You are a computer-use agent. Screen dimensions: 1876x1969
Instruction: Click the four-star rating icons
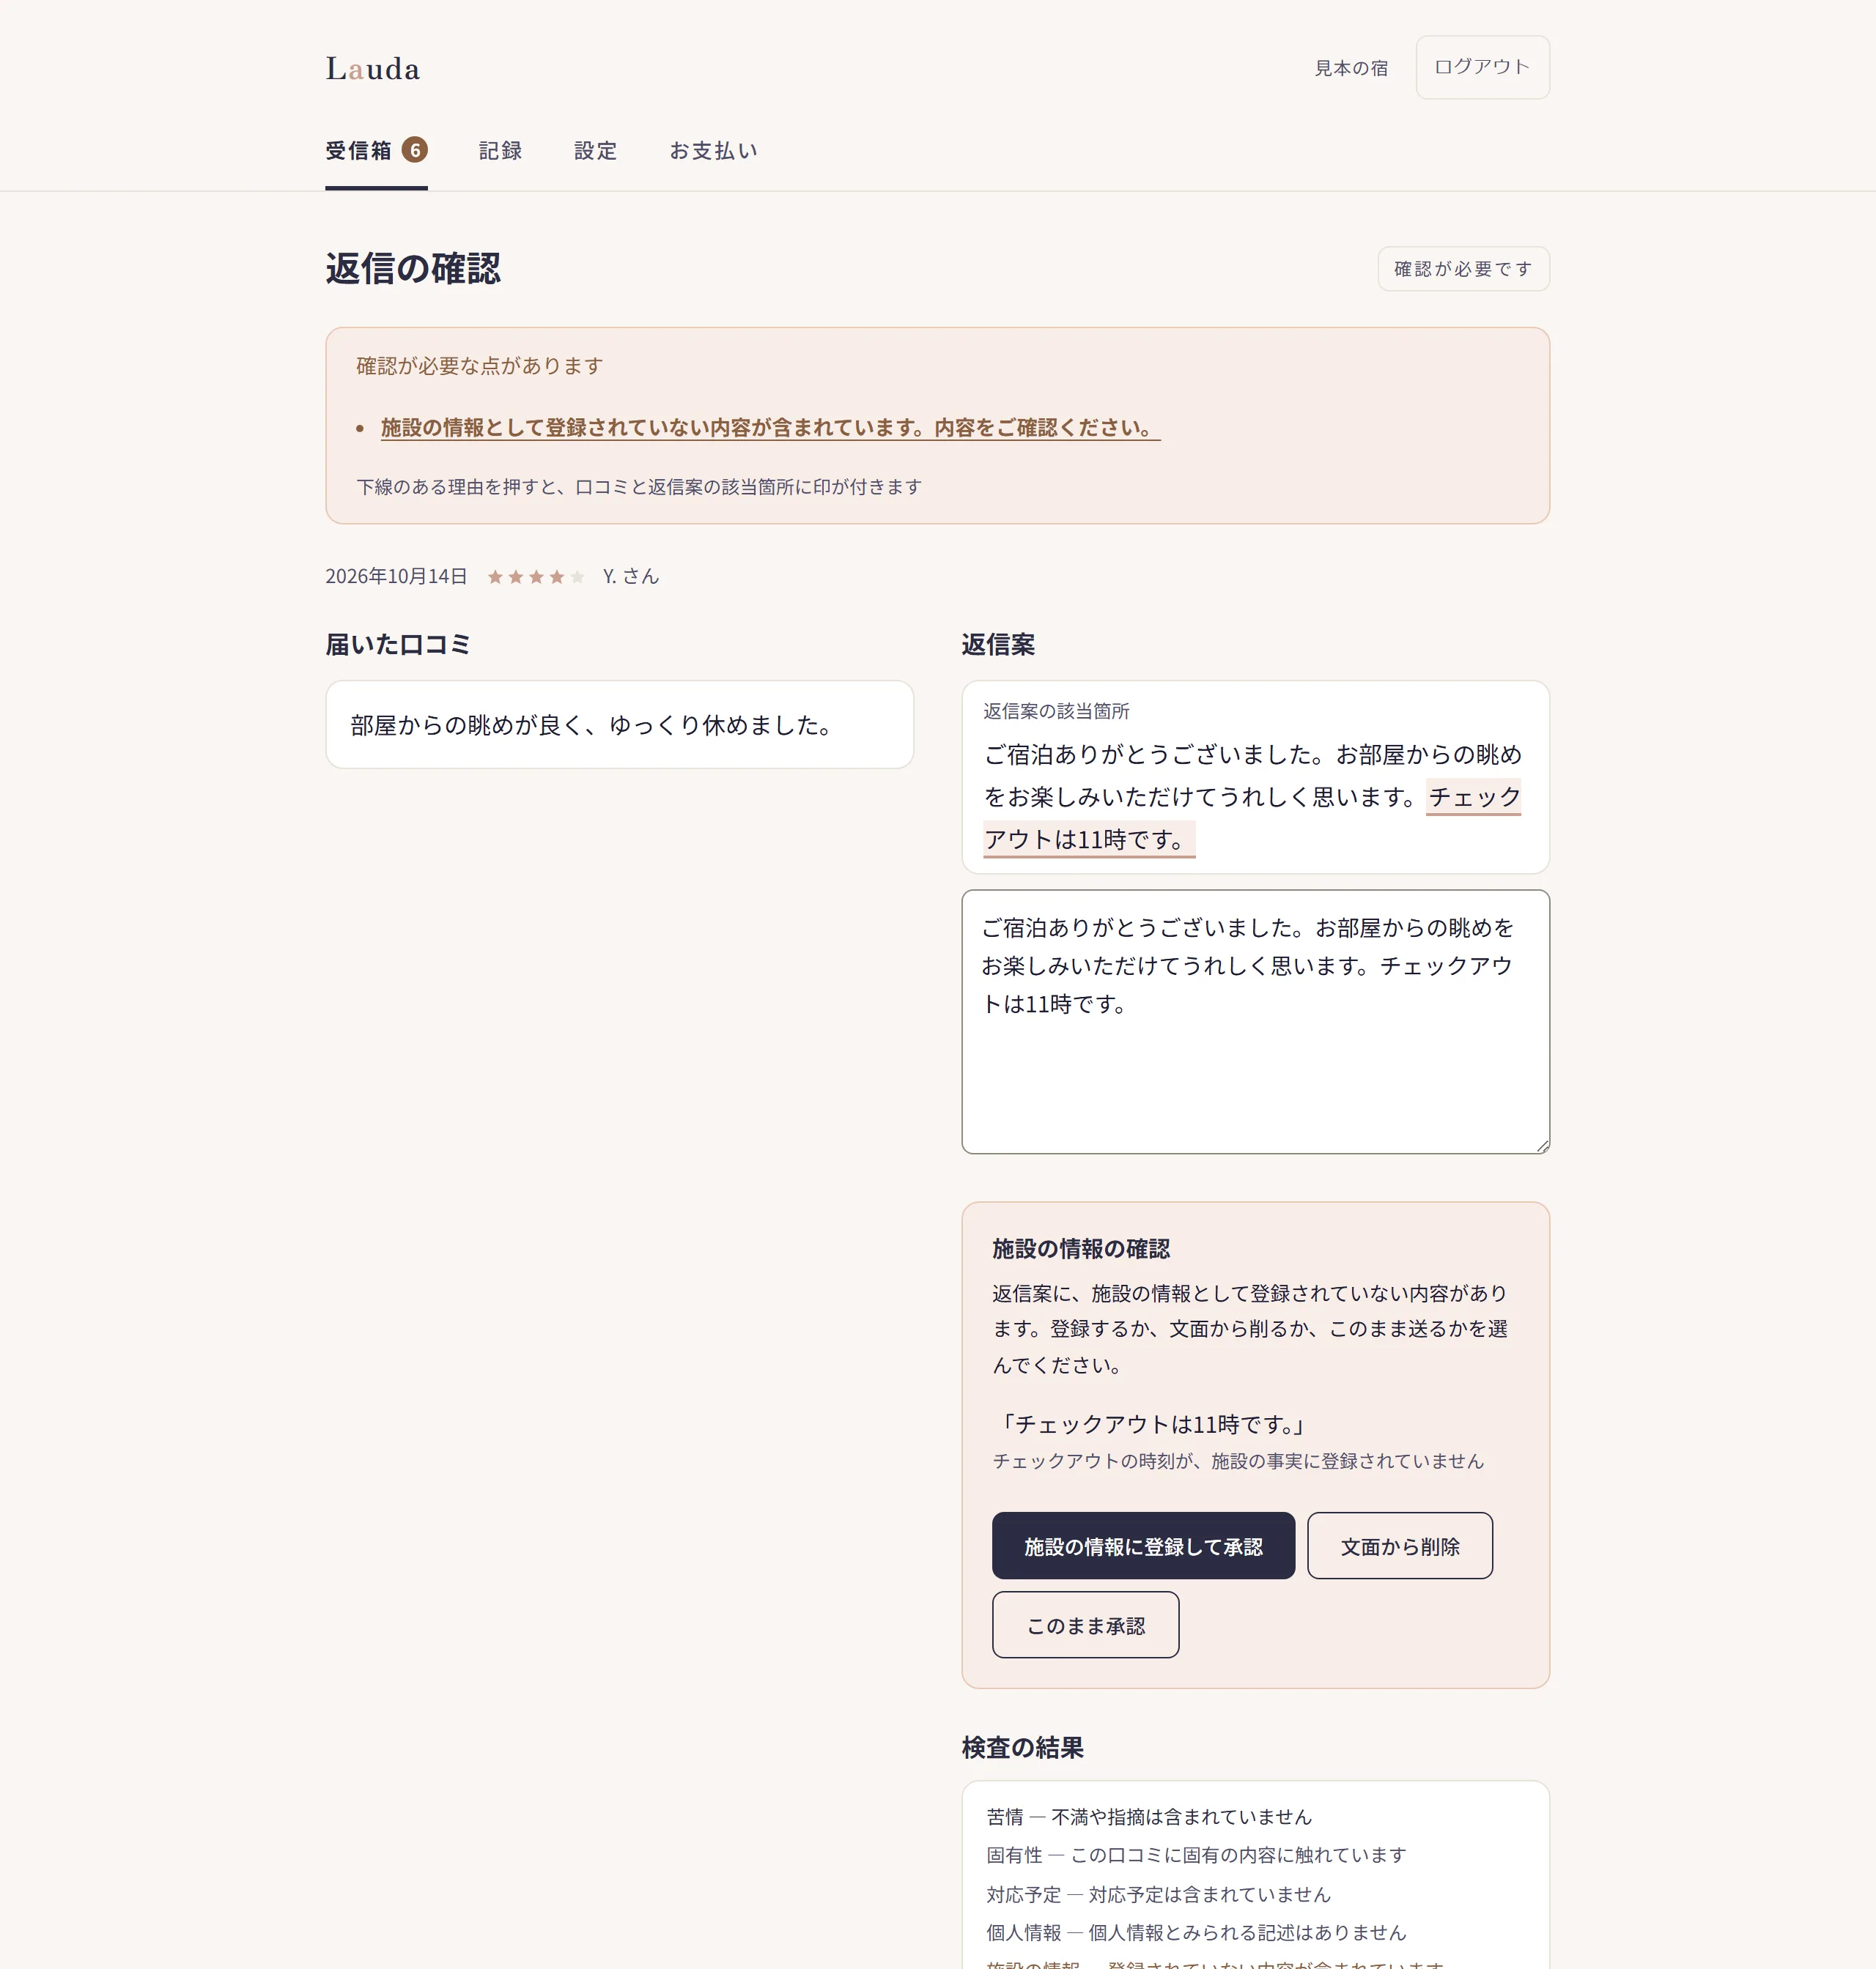tap(535, 576)
